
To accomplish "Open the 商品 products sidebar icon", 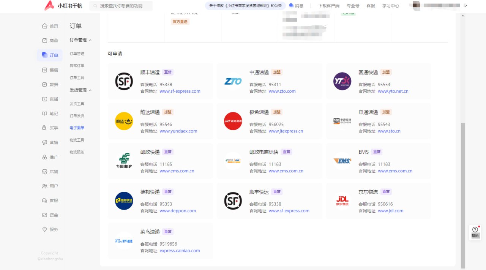I will tap(44, 41).
